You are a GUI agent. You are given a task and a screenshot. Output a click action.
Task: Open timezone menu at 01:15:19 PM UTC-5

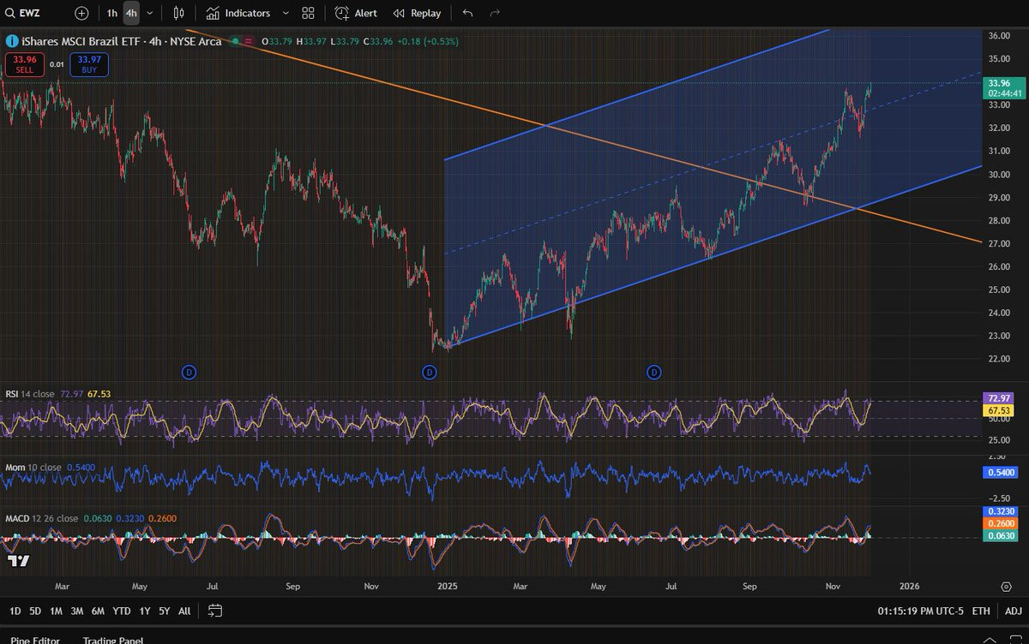(920, 611)
